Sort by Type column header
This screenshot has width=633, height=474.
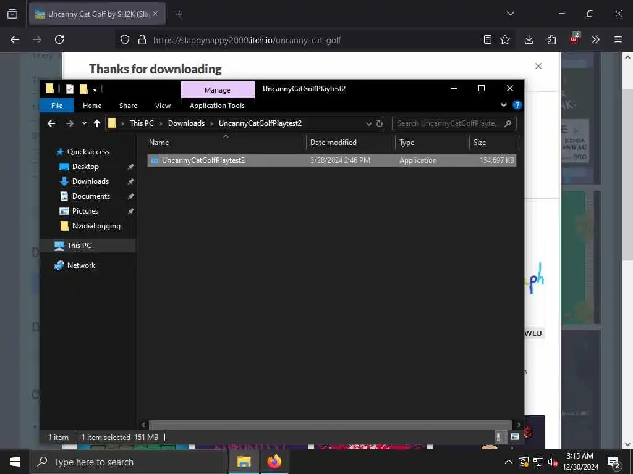pyautogui.click(x=432, y=143)
